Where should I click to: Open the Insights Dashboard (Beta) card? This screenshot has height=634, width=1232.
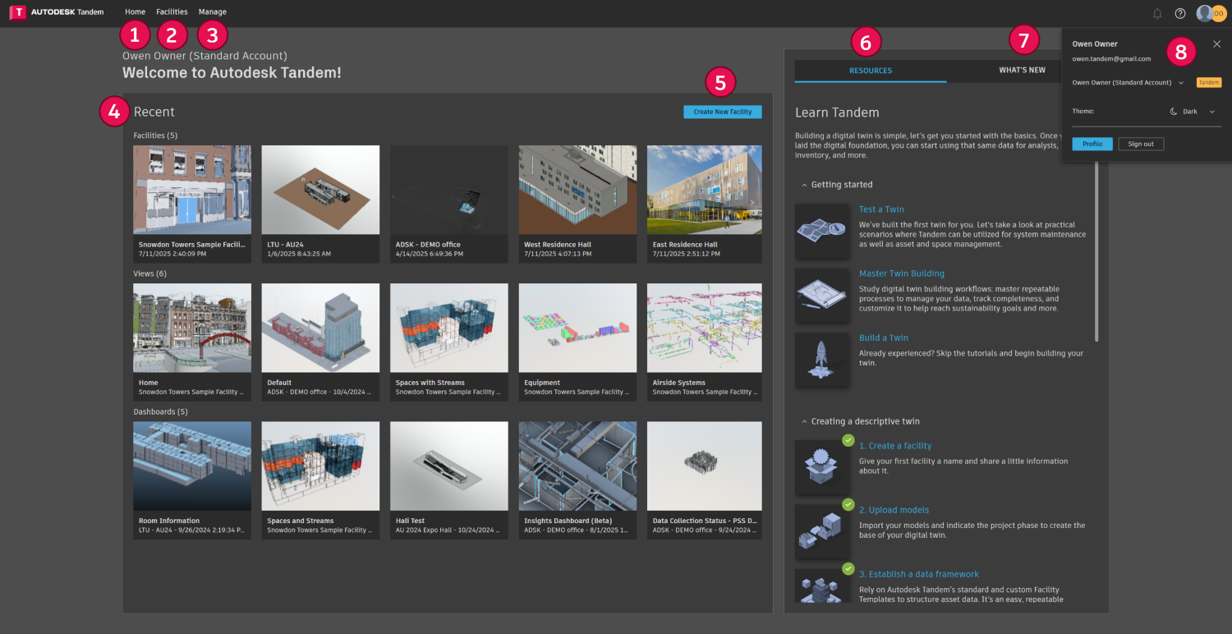click(577, 480)
